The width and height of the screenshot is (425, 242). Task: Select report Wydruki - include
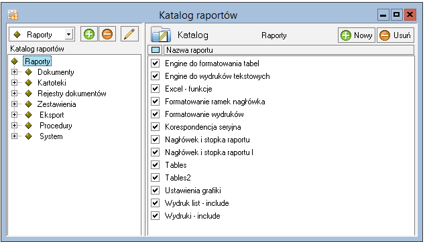click(x=192, y=216)
